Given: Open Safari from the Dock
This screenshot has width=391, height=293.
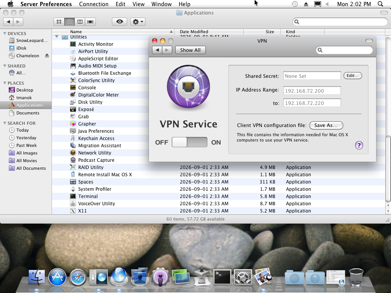Looking at the screenshot, I should [78, 277].
